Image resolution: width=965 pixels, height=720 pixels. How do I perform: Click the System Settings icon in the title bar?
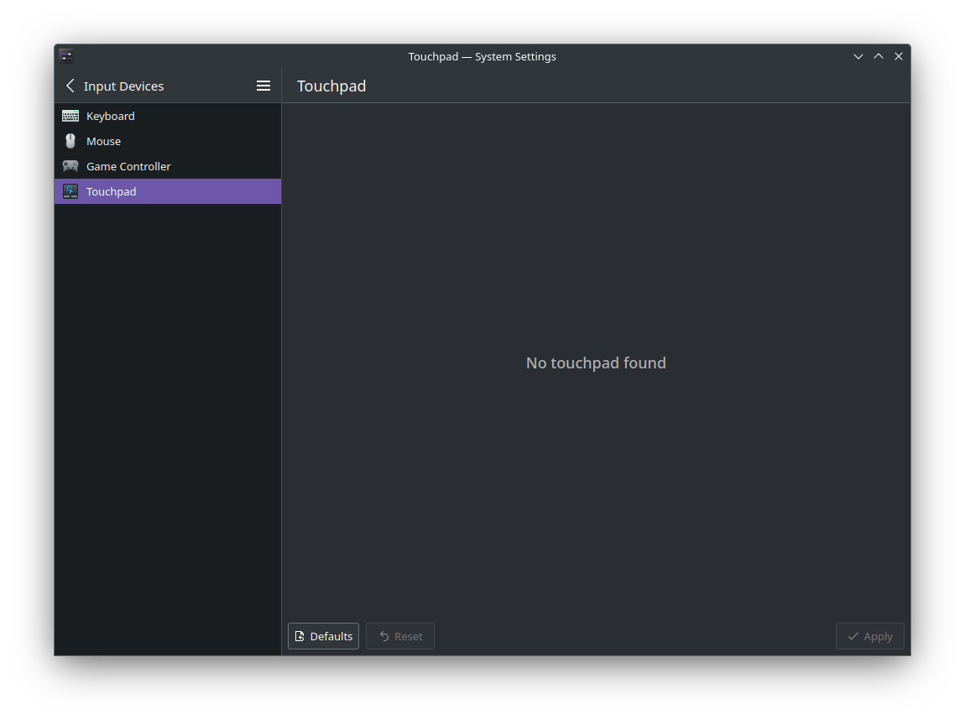[x=66, y=56]
